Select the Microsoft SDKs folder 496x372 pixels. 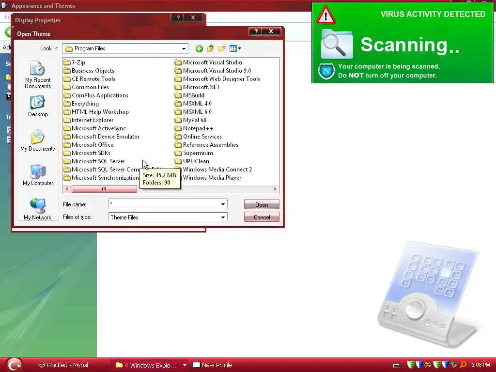coord(87,153)
